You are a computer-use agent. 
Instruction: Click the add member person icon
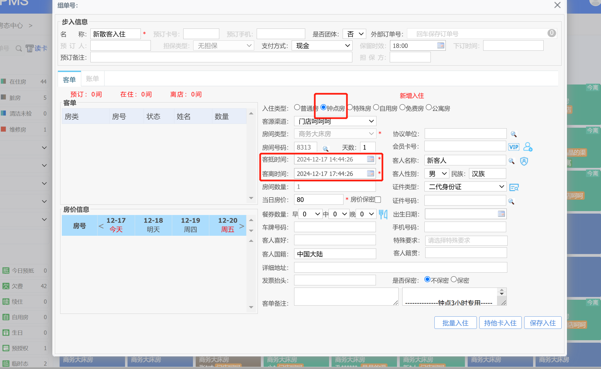coord(528,147)
